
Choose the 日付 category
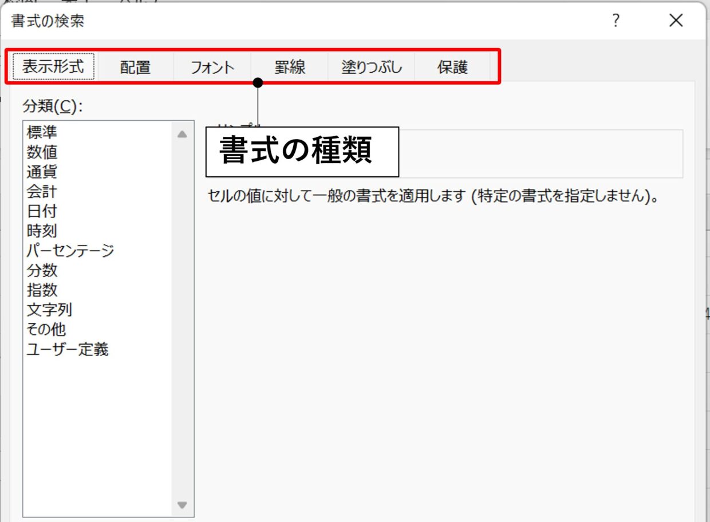[x=42, y=211]
